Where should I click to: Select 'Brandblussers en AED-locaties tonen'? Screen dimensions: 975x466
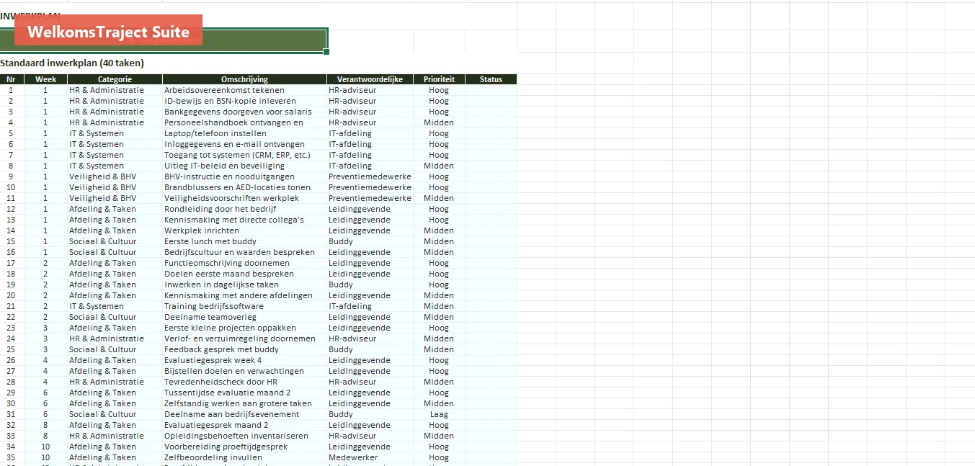click(x=245, y=187)
